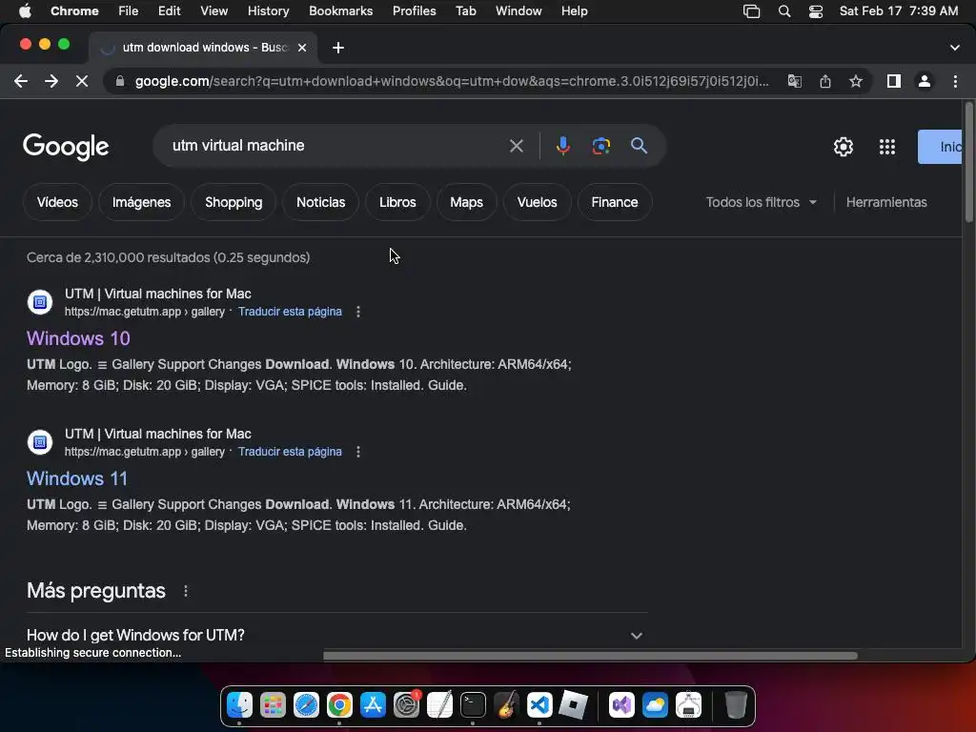Open Safari from the Dock
The width and height of the screenshot is (976, 732).
[306, 705]
